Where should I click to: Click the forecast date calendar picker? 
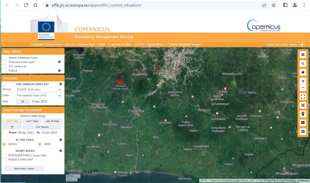23,102
